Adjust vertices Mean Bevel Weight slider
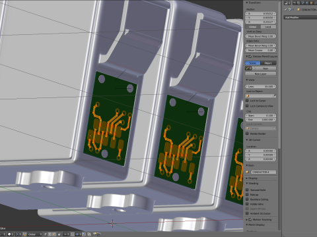The image size is (317, 237). click(261, 36)
